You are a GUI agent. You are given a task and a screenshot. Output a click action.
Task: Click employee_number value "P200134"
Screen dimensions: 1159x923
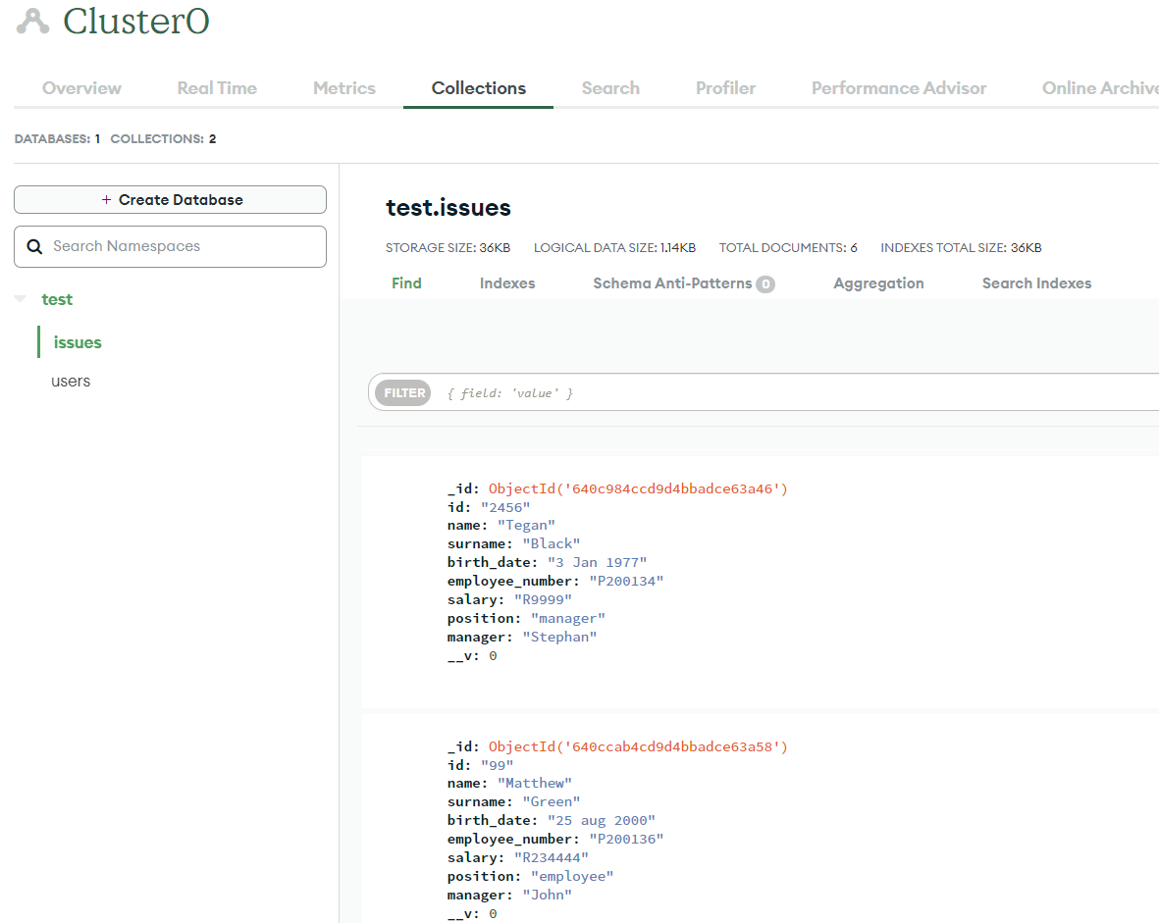(x=626, y=581)
